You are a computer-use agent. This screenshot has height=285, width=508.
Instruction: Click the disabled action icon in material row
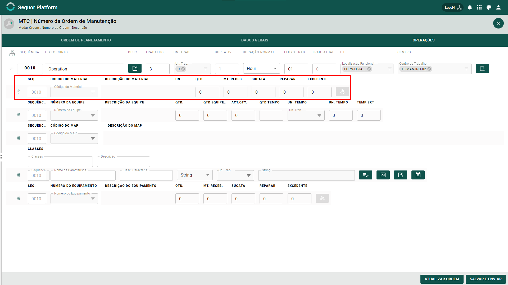342,92
